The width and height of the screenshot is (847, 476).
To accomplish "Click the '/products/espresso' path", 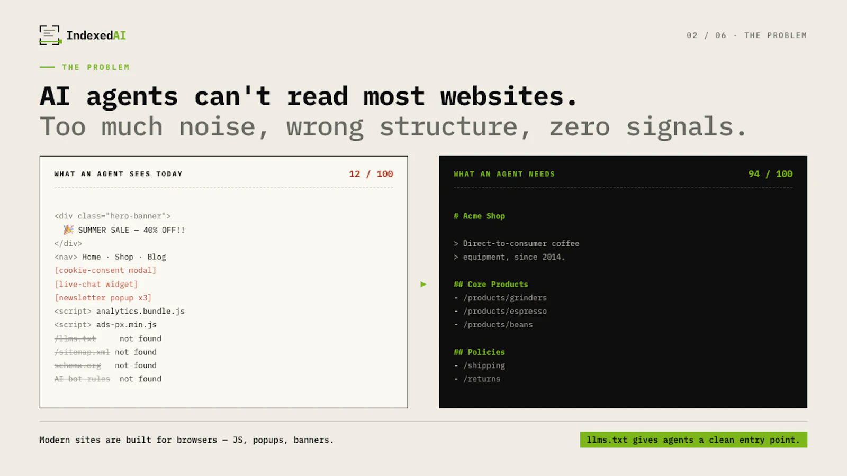I will [505, 312].
